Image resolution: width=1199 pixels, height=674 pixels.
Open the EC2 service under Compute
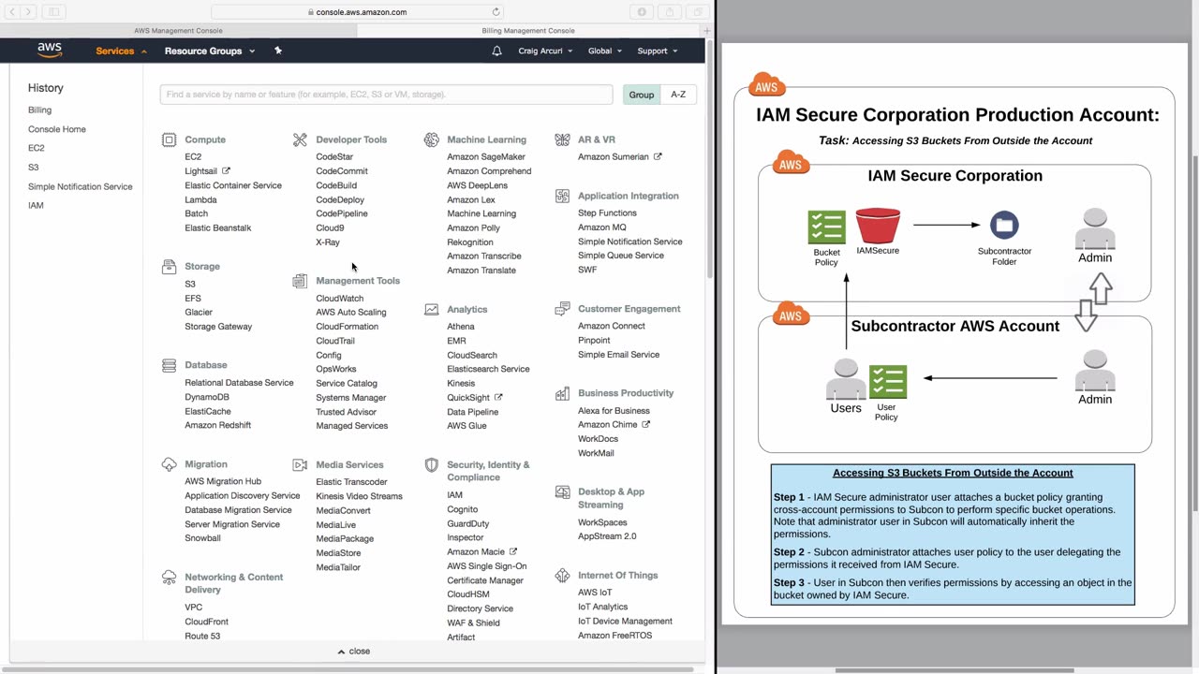point(193,156)
